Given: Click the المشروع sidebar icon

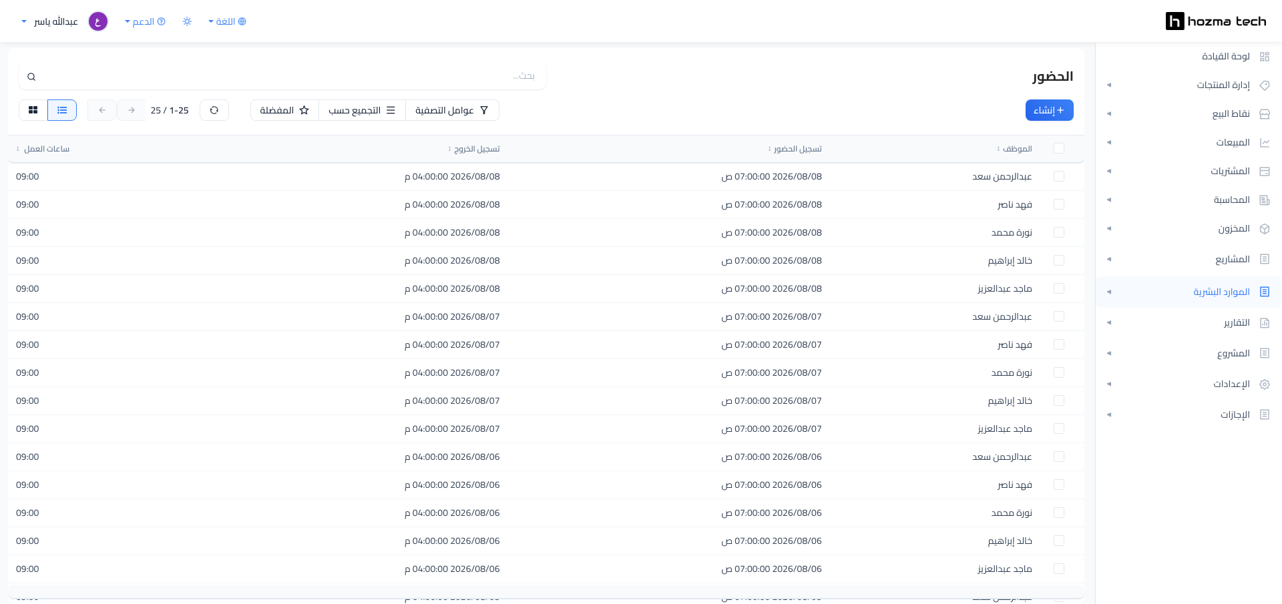Looking at the screenshot, I should tap(1264, 353).
